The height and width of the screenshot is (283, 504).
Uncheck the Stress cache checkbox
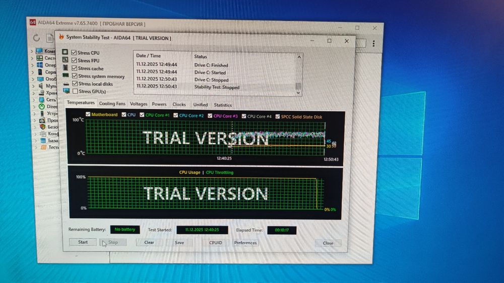(x=75, y=68)
